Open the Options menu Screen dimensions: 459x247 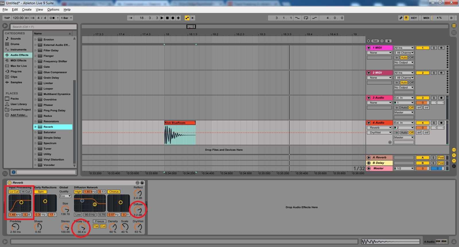click(x=53, y=9)
